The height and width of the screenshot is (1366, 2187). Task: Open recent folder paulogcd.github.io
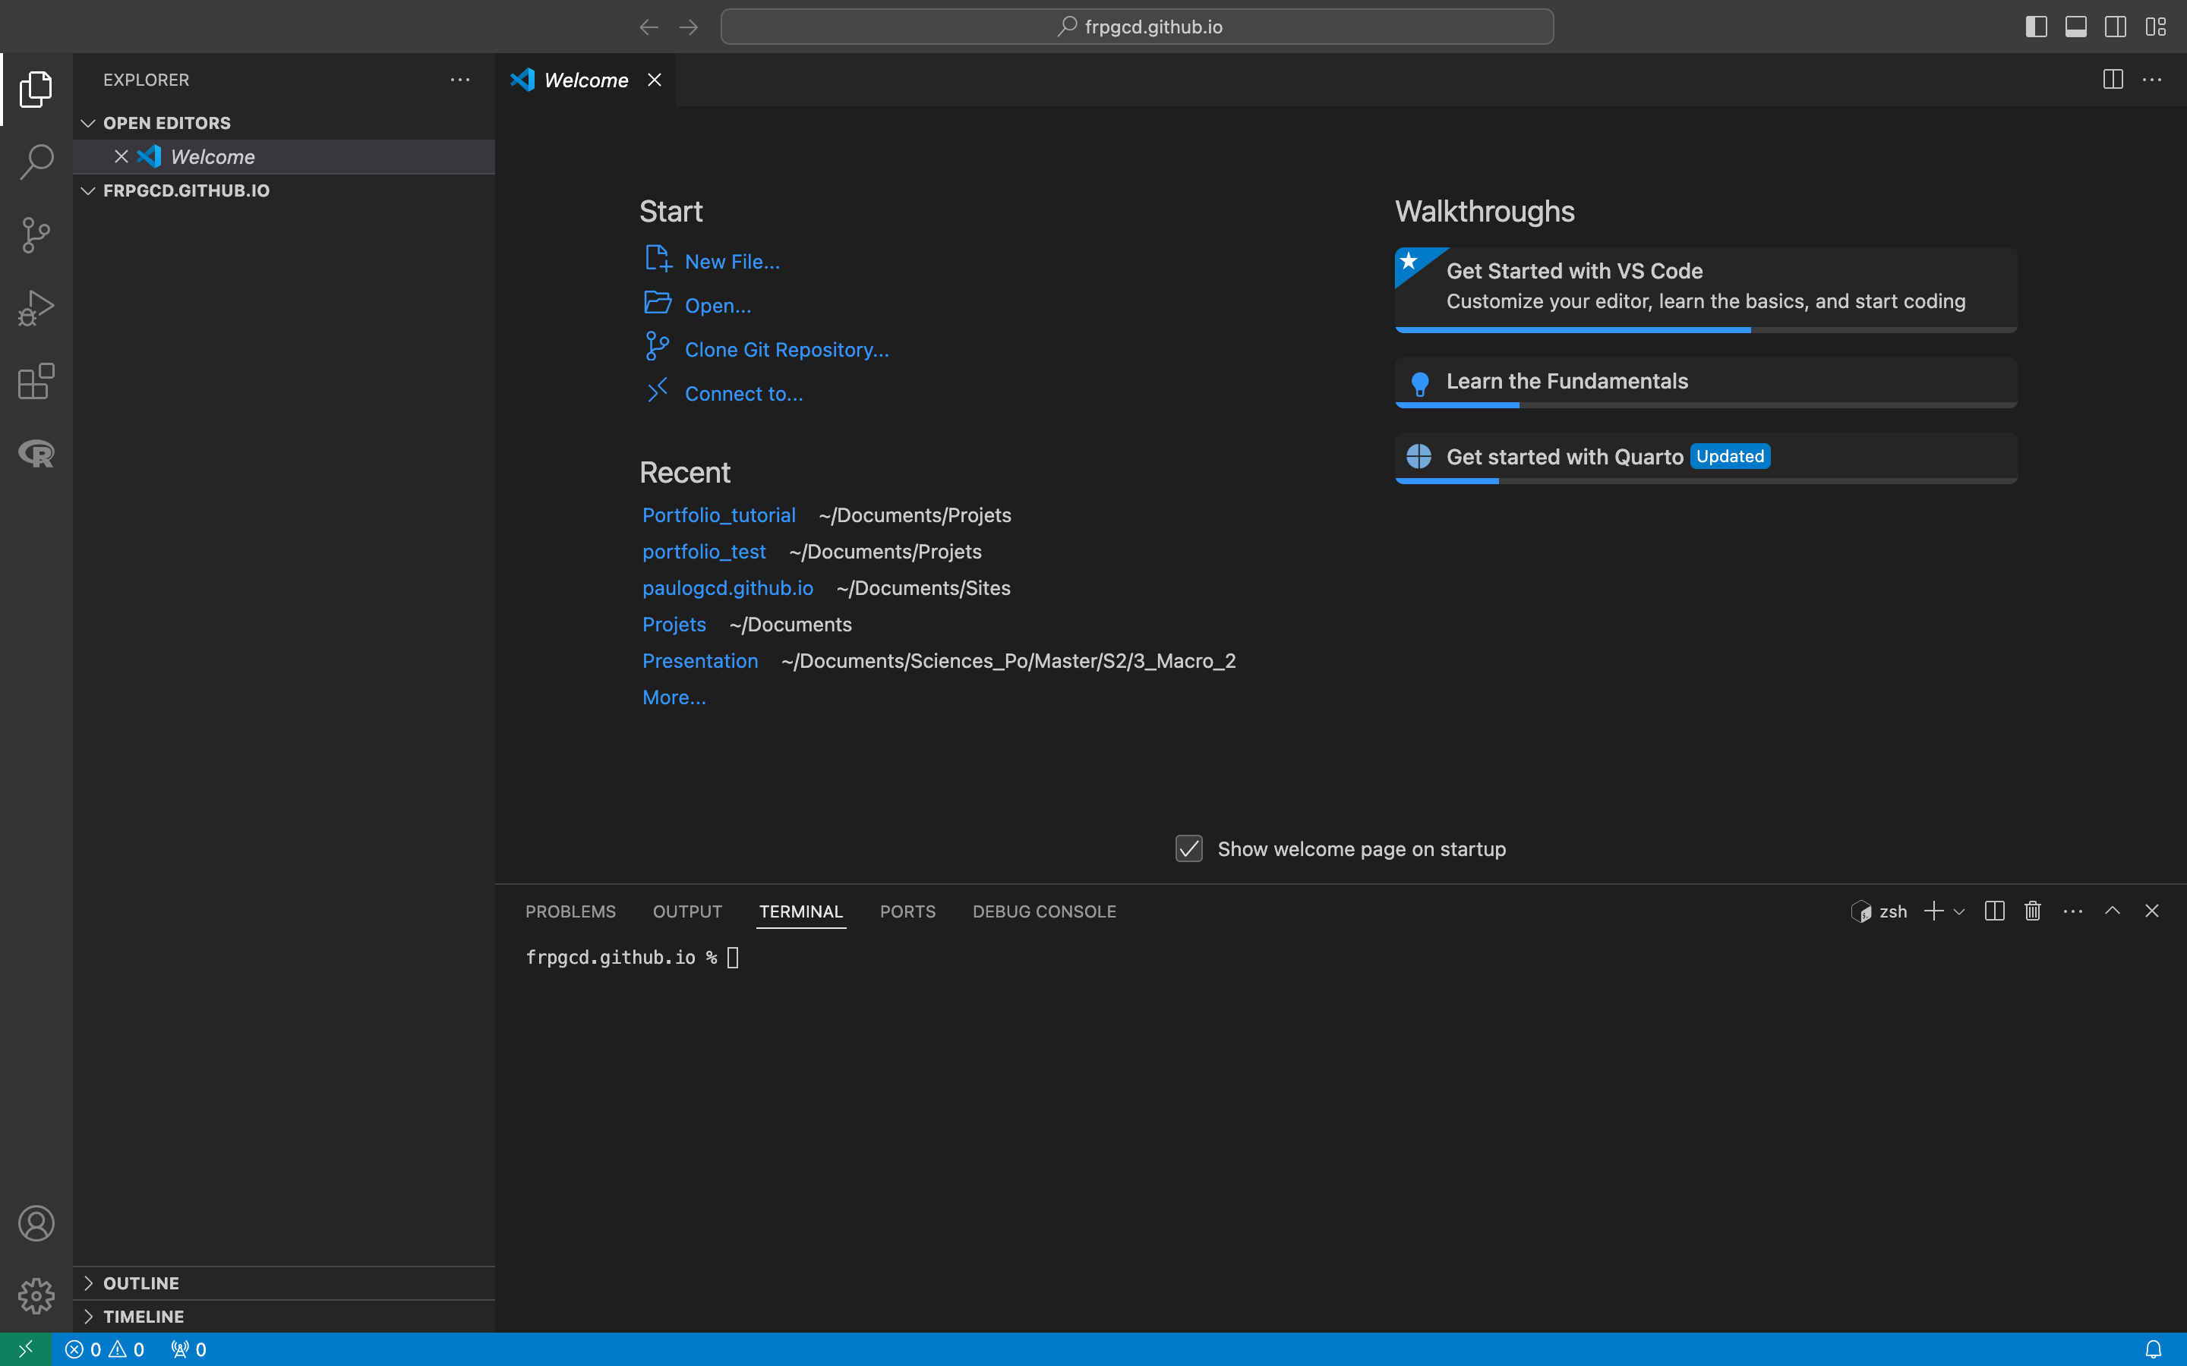(727, 588)
